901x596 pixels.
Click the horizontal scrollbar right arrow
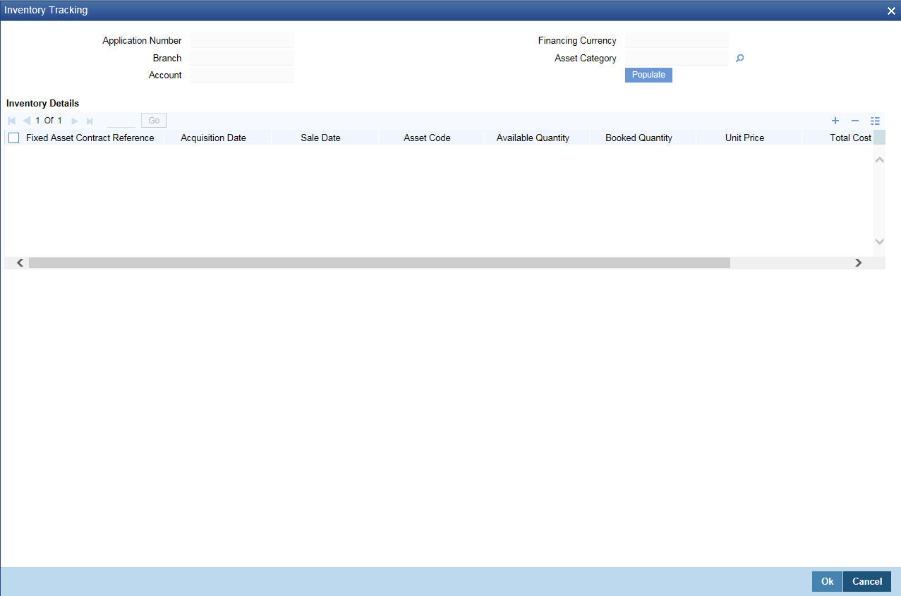coord(858,262)
